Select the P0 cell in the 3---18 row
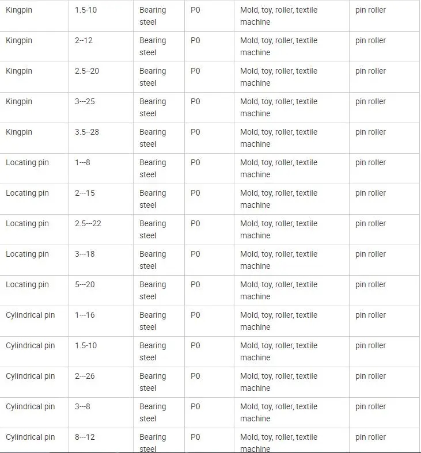Screen dimensions: 421x453 tap(195, 254)
